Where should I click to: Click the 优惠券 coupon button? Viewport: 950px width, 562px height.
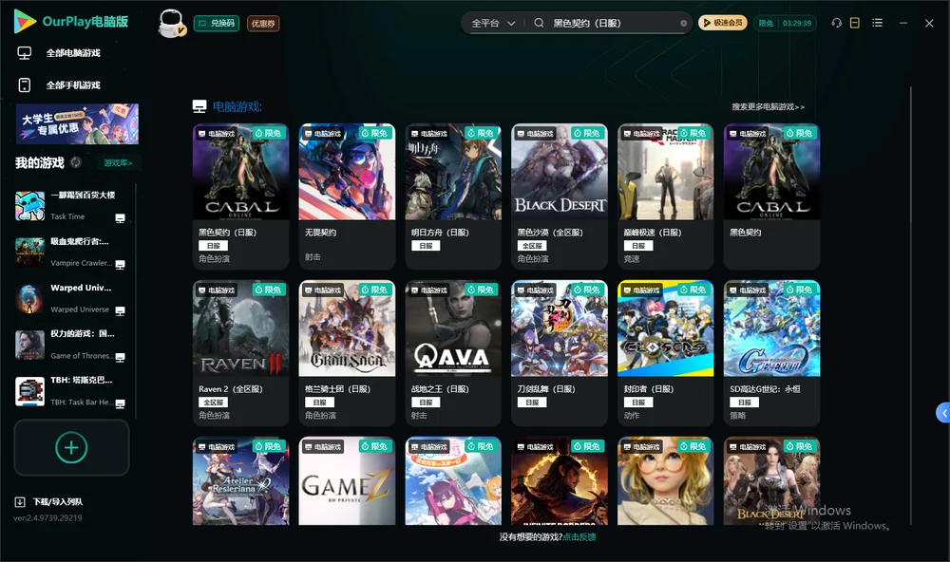[263, 24]
